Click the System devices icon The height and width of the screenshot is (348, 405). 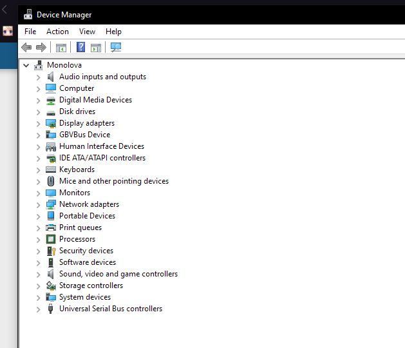click(51, 297)
